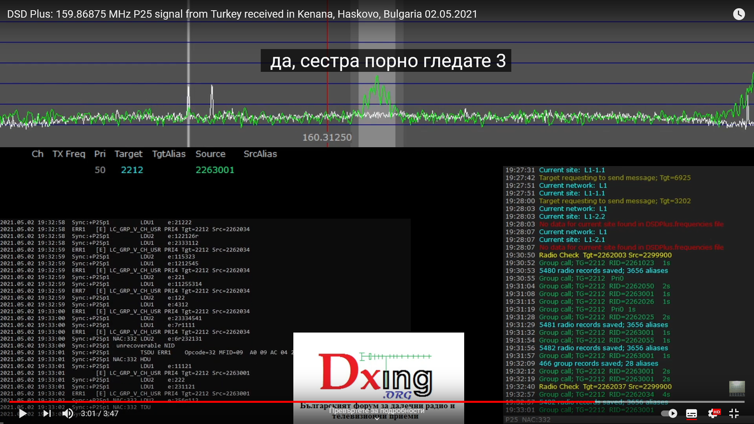Click 'Group call; TG=2212 RID=2261023' line
The width and height of the screenshot is (754, 424).
(587, 263)
